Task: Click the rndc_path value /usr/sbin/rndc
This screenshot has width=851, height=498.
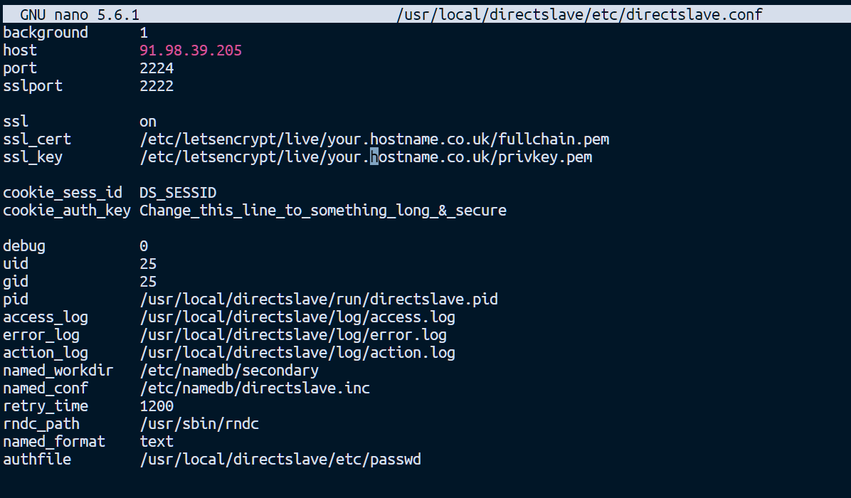Action: point(199,424)
